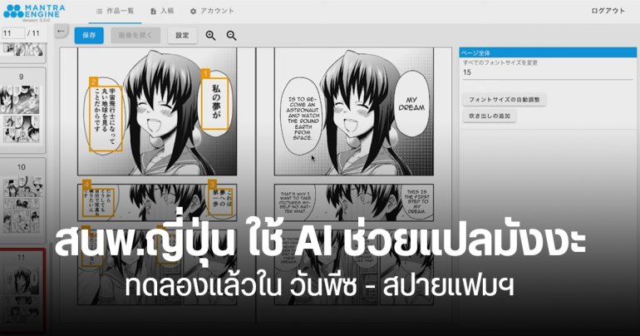Image resolution: width=640 pixels, height=336 pixels.
Task: Open the 設定 button
Action: pyautogui.click(x=183, y=36)
